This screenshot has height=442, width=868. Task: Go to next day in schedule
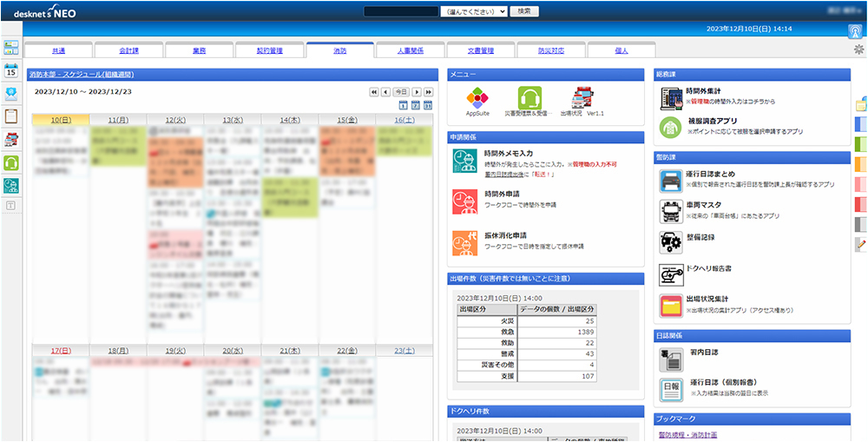point(417,91)
